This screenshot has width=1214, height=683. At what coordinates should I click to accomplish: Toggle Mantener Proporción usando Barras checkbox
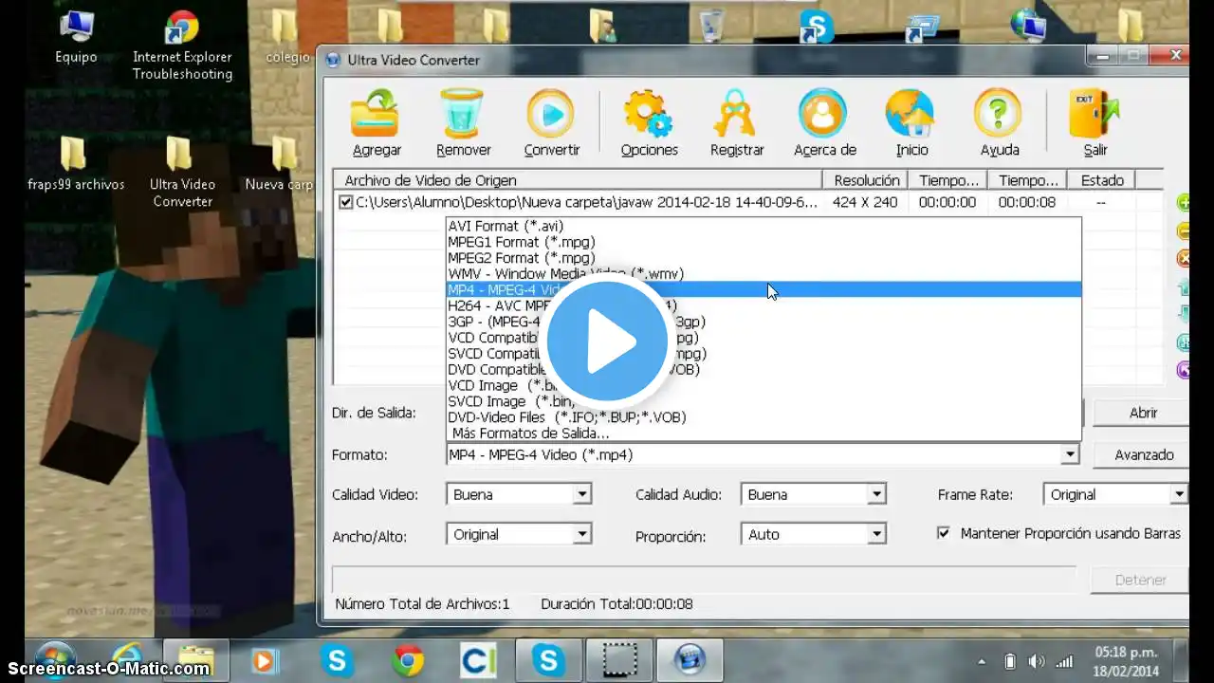[943, 533]
